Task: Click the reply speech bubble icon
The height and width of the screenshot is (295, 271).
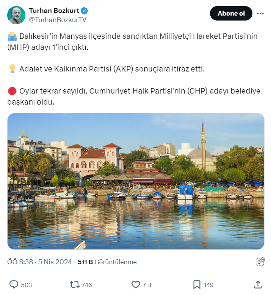Action: click(14, 284)
